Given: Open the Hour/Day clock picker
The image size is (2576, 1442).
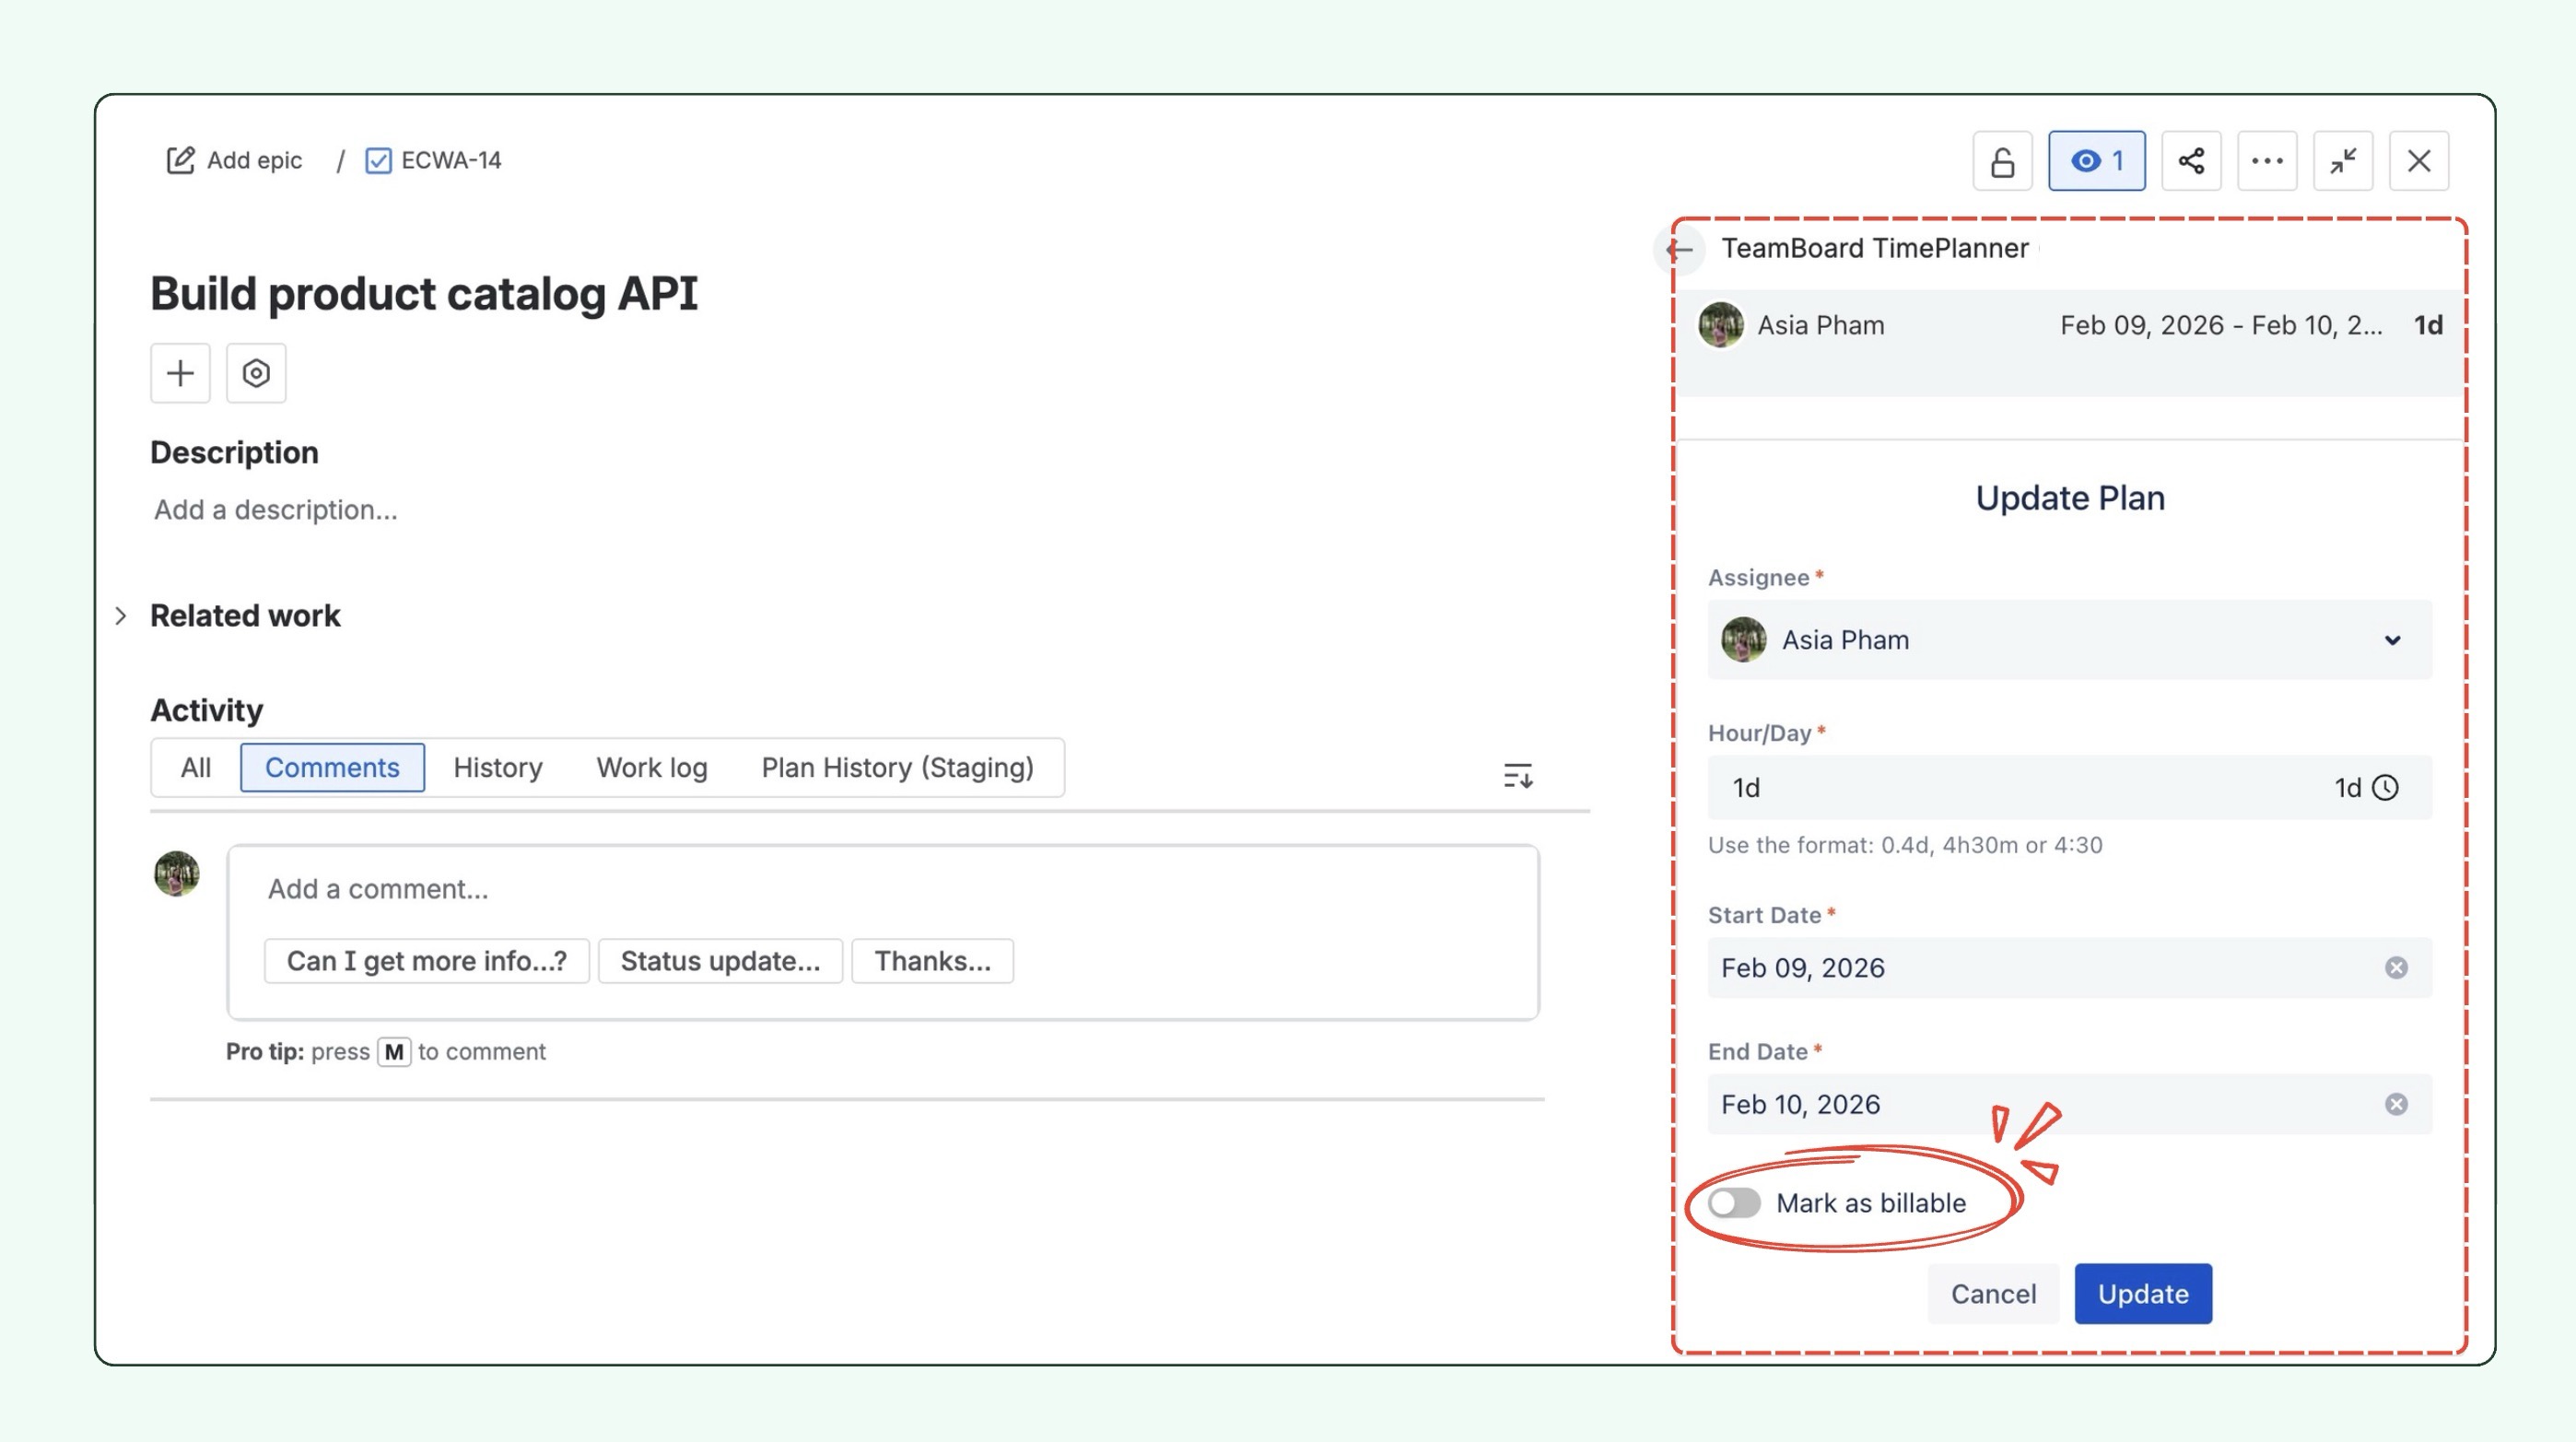Looking at the screenshot, I should (x=2385, y=788).
